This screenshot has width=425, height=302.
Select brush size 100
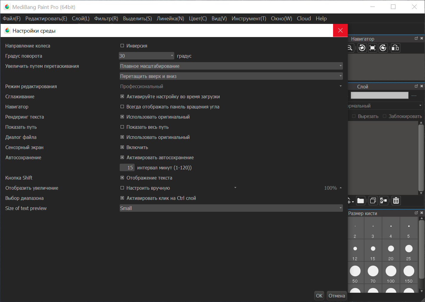click(x=391, y=273)
